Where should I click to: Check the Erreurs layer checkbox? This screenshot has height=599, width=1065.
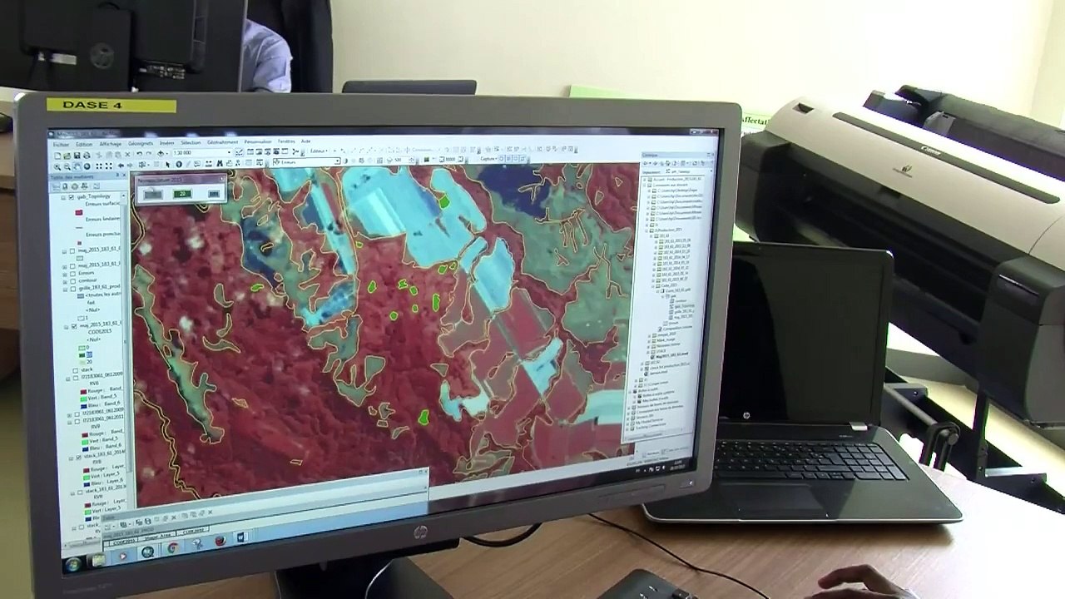(x=72, y=274)
